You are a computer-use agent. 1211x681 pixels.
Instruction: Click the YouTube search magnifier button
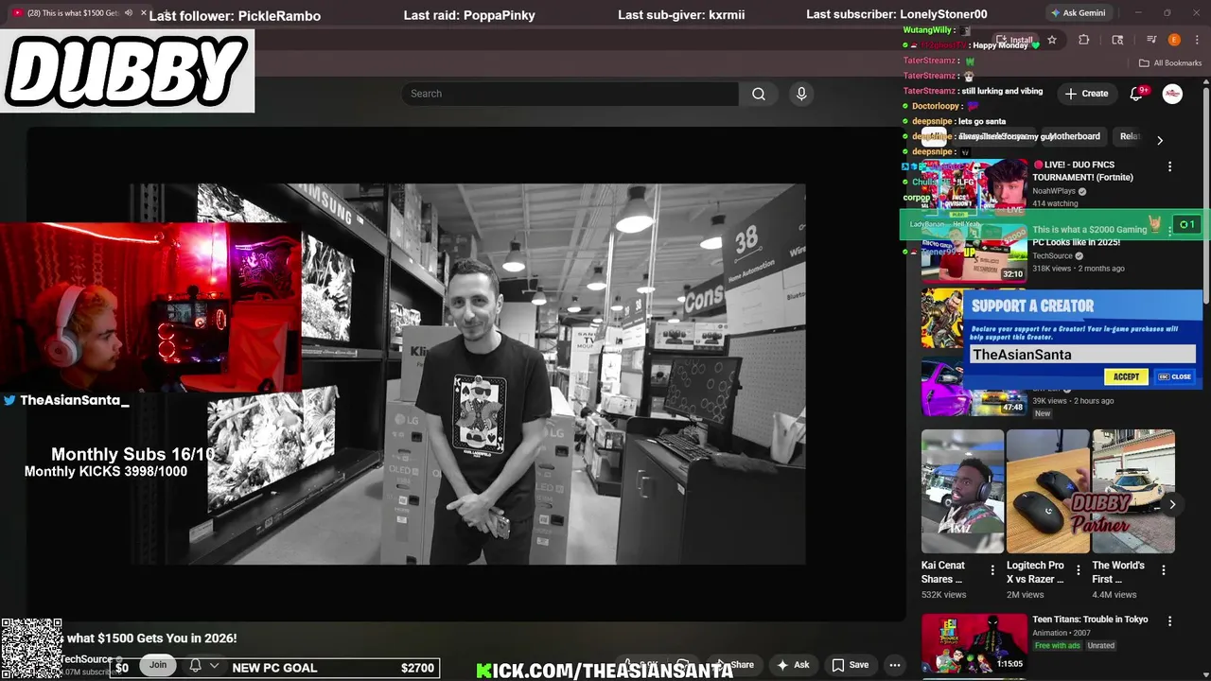[x=758, y=94]
